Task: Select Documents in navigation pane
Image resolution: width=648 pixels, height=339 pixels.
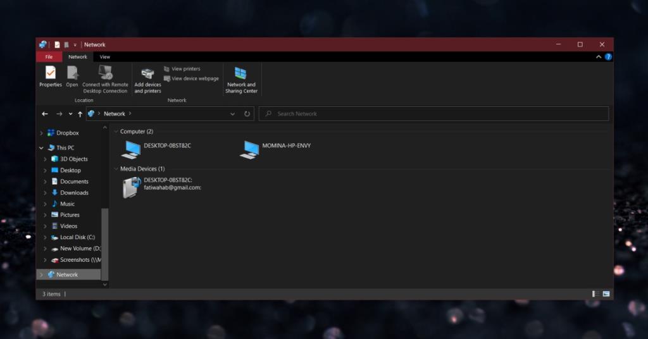Action: click(x=70, y=182)
